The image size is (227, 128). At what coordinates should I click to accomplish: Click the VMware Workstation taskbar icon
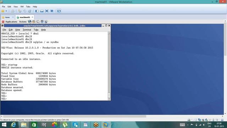(x=106, y=125)
